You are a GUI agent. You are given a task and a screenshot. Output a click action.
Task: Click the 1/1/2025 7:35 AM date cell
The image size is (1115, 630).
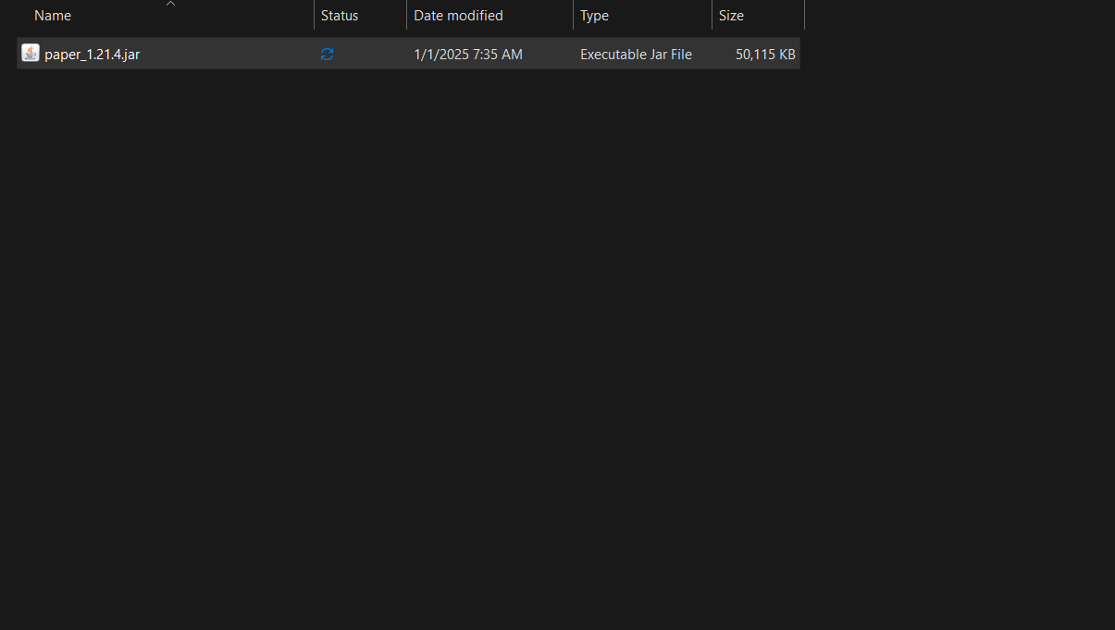click(x=468, y=55)
